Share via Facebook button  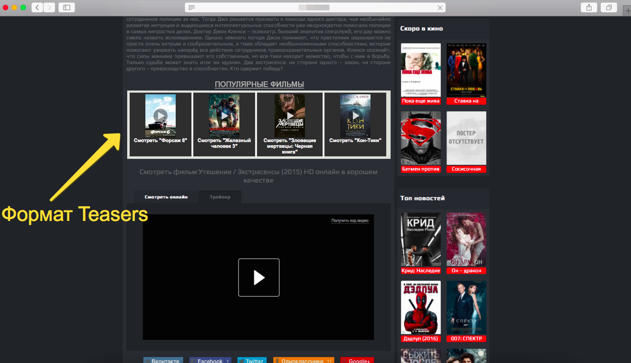pos(210,360)
